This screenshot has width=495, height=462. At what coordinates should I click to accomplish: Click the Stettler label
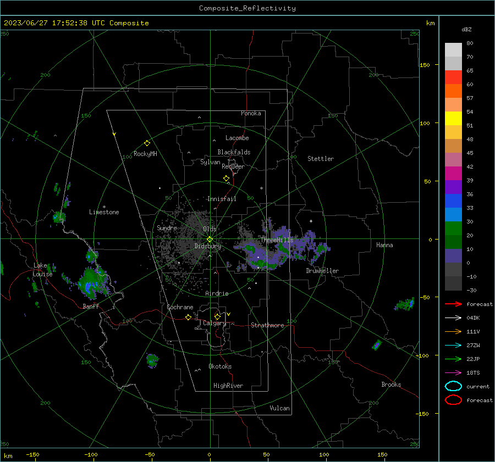point(321,159)
